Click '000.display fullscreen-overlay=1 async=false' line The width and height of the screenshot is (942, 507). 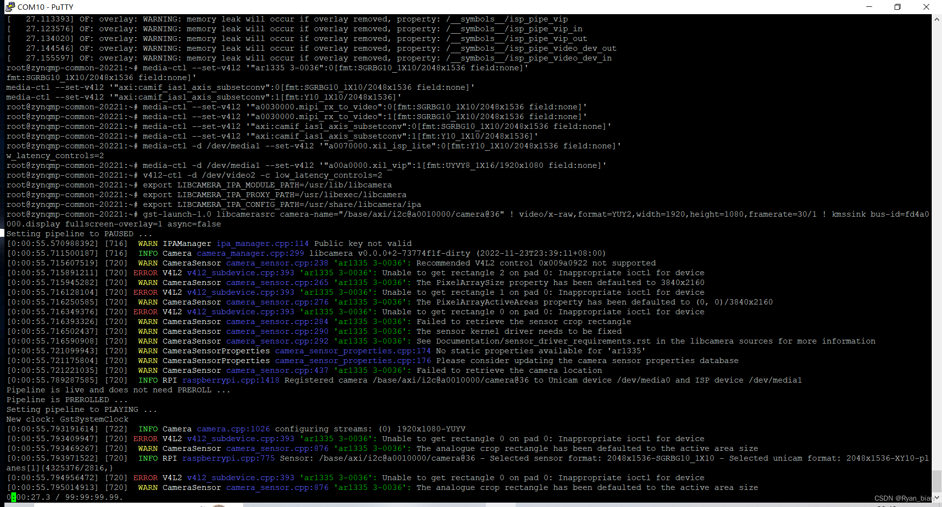pos(114,224)
